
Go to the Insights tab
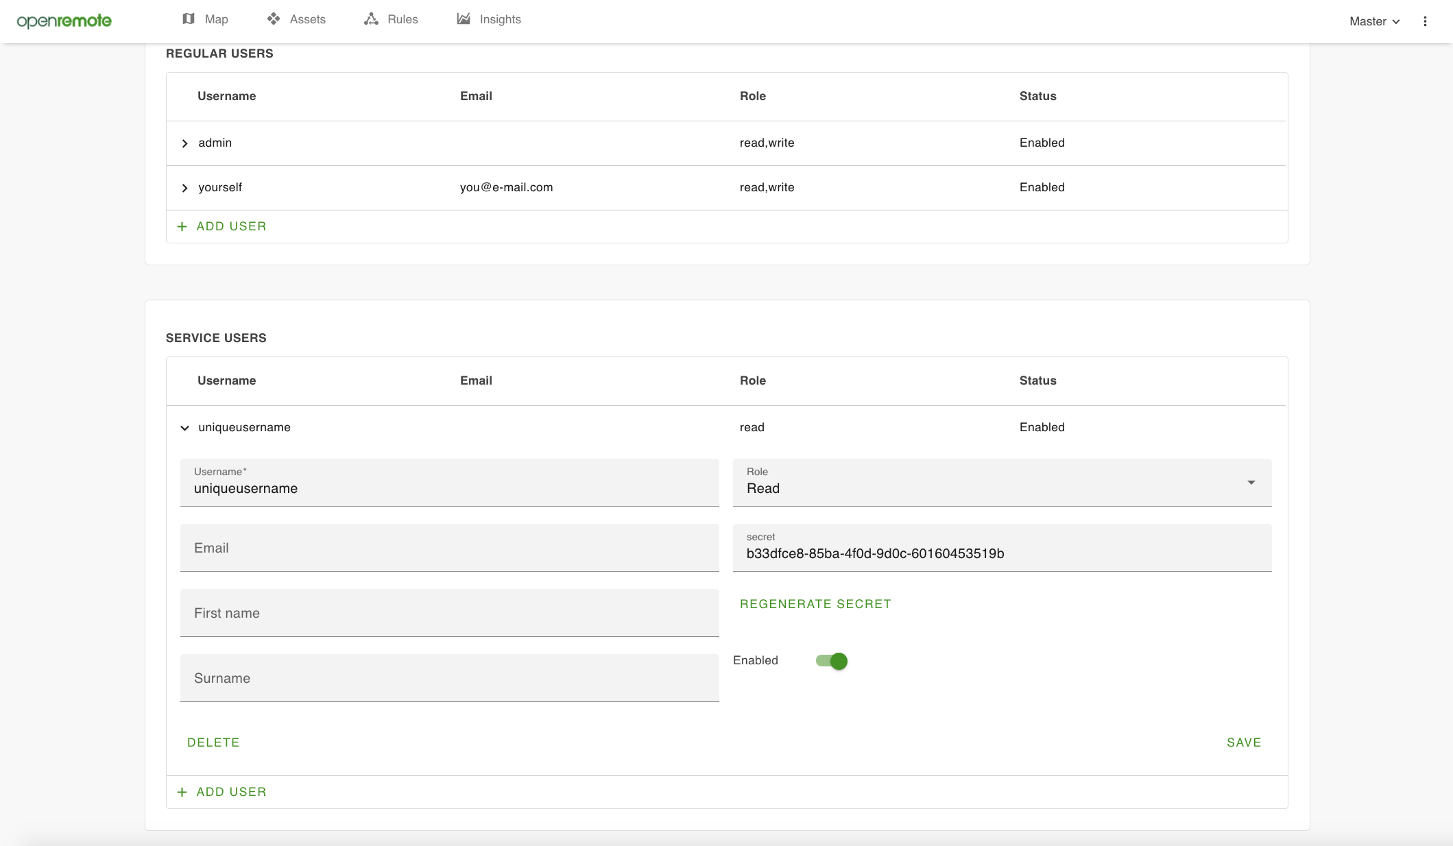[500, 19]
